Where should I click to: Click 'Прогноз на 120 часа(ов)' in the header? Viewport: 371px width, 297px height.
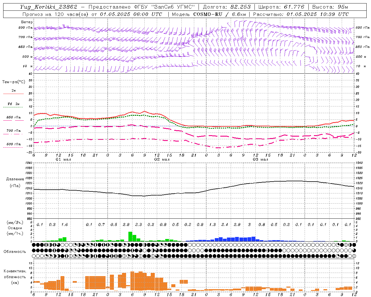click(56, 14)
